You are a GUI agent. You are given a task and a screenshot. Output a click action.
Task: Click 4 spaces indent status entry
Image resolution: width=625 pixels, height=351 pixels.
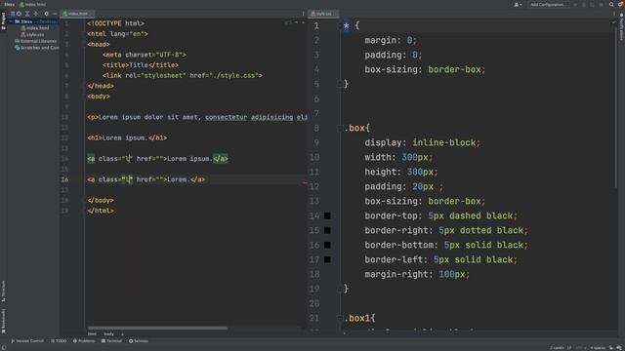(597, 348)
